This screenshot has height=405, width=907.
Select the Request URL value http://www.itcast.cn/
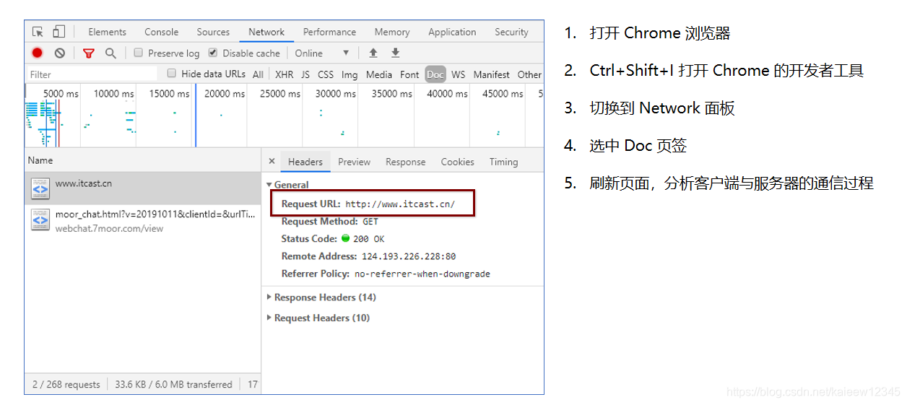coord(400,204)
